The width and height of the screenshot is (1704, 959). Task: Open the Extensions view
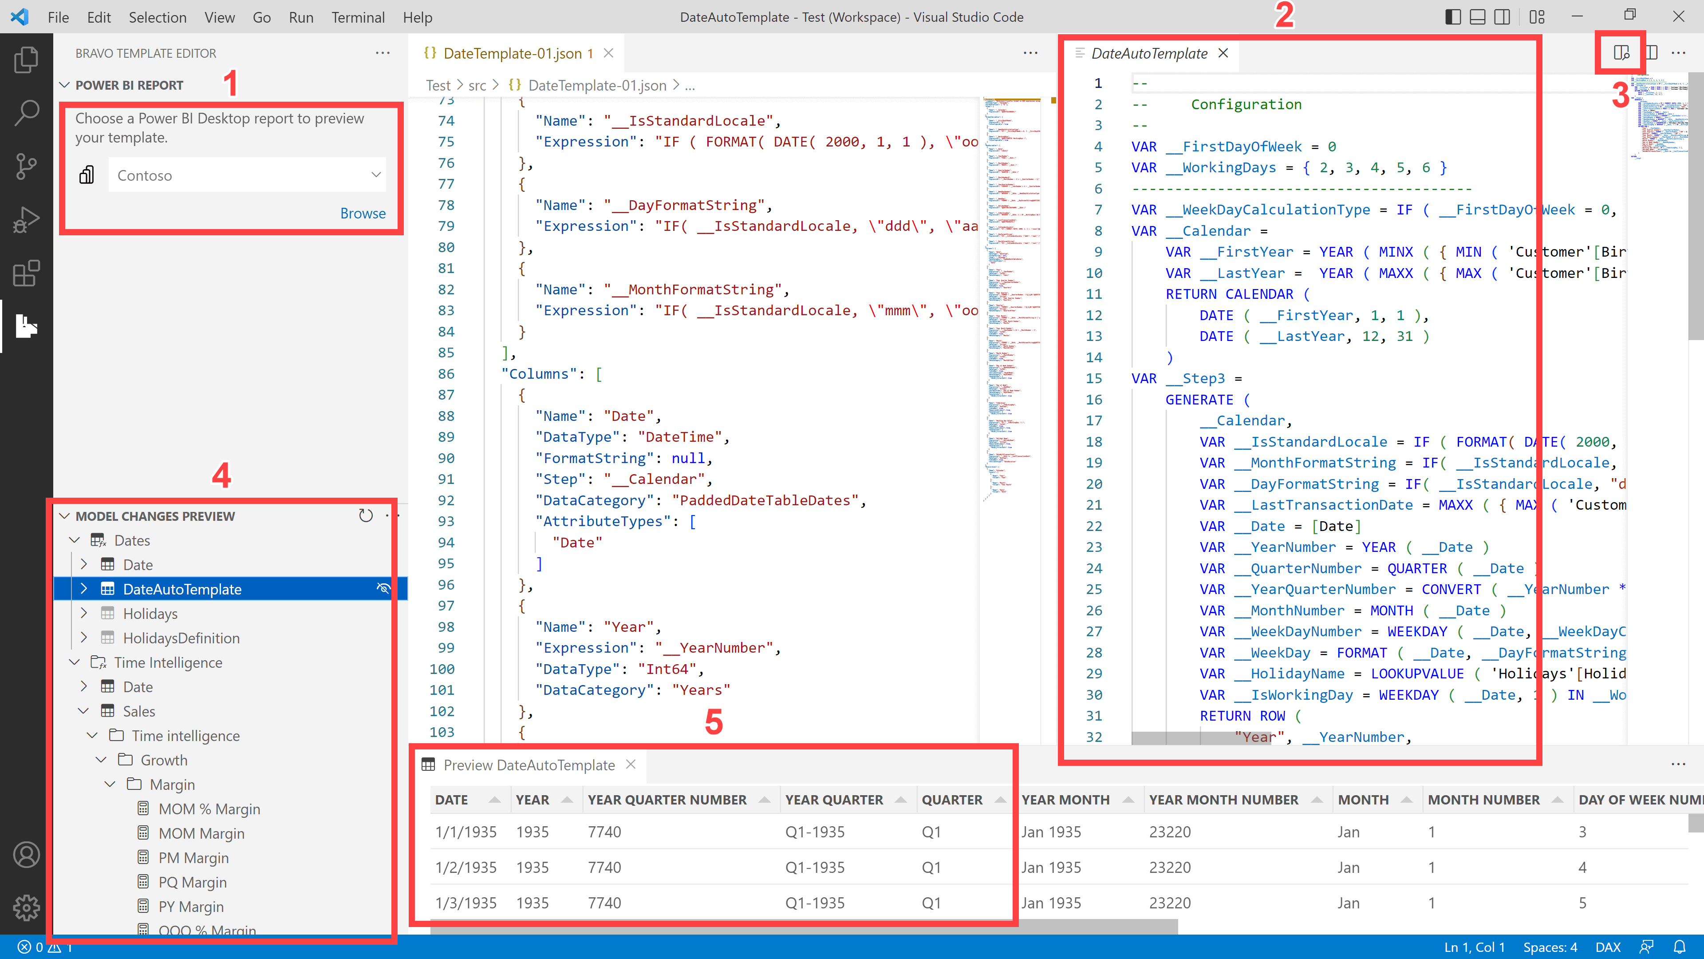click(x=26, y=273)
